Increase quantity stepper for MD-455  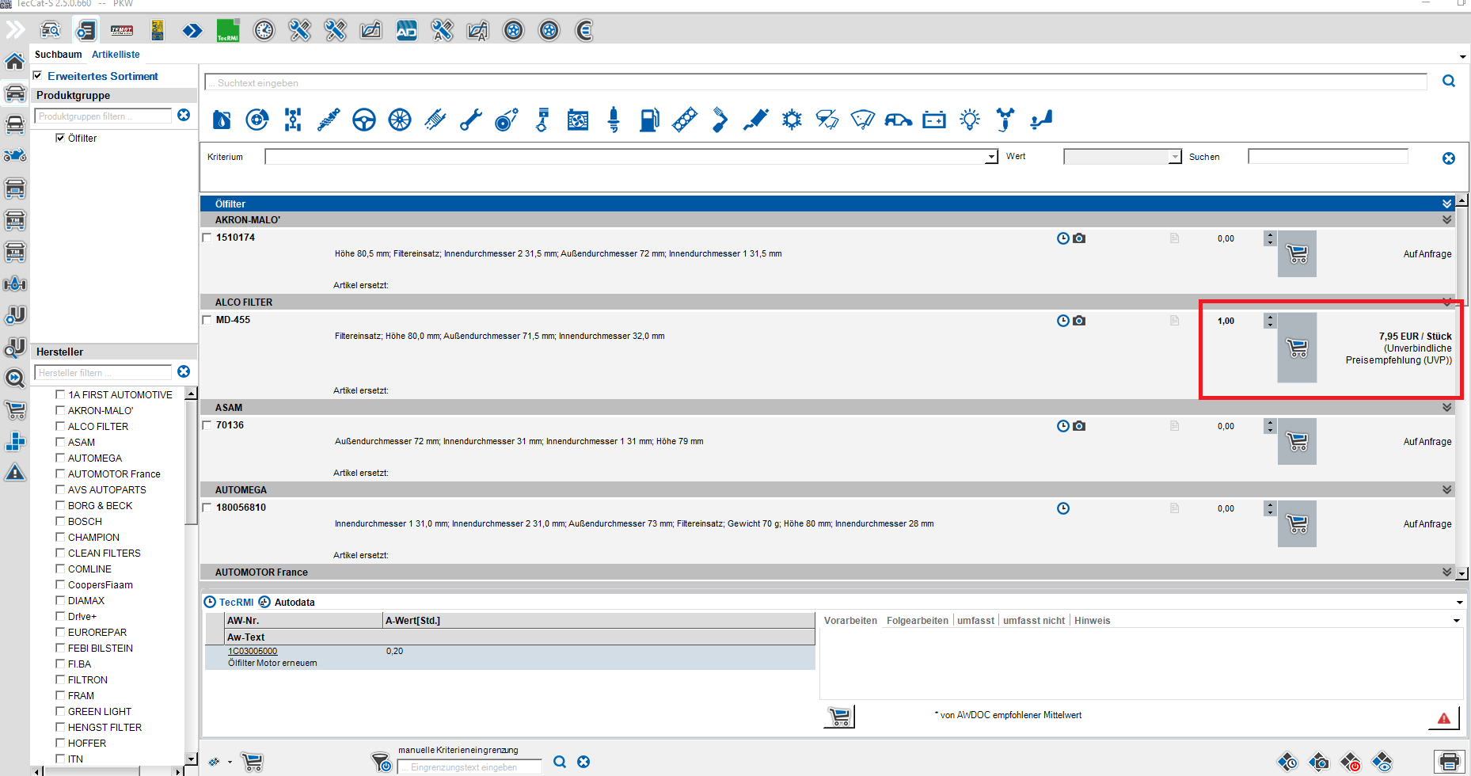(1270, 317)
